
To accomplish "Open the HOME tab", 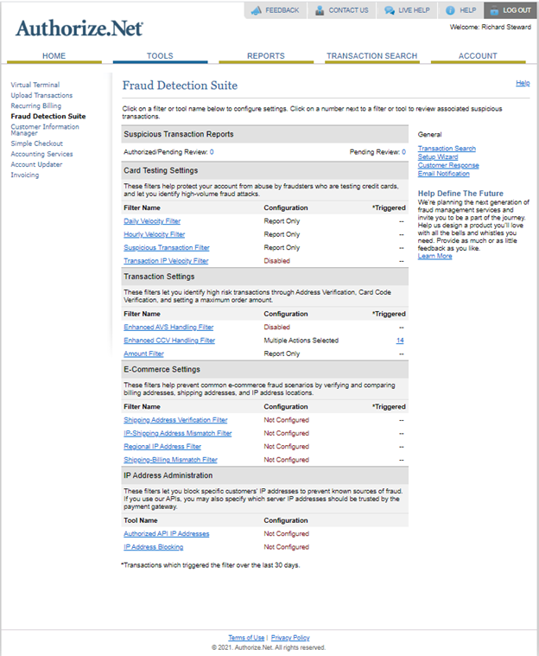I will 54,56.
